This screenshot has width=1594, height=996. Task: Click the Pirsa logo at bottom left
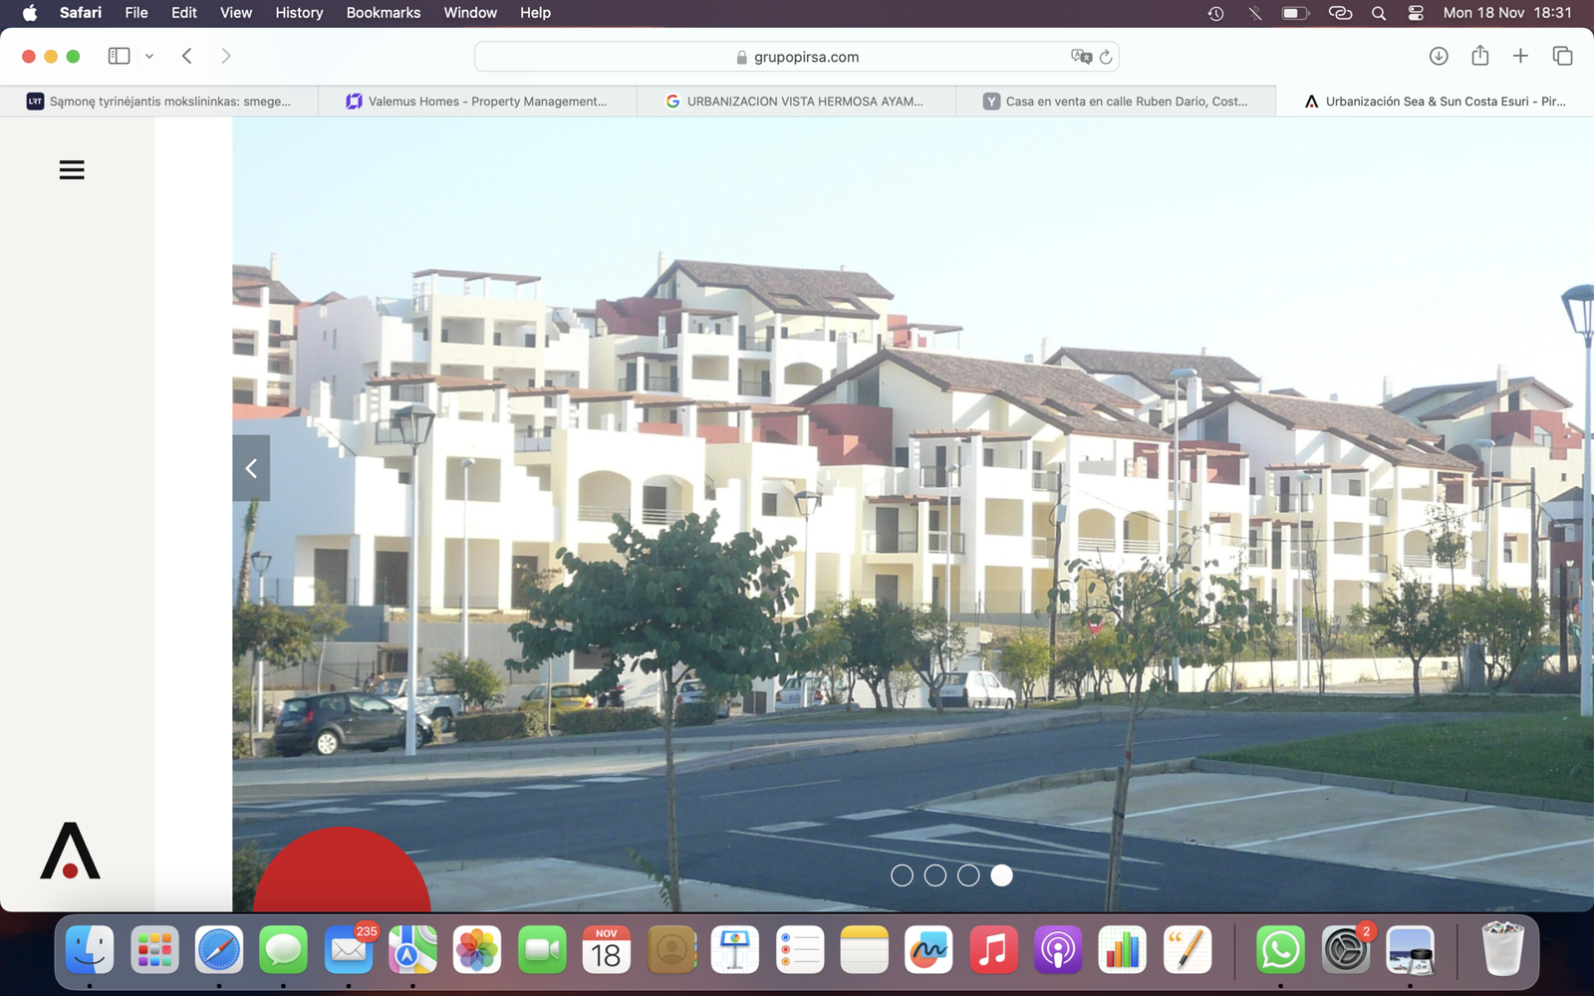70,852
